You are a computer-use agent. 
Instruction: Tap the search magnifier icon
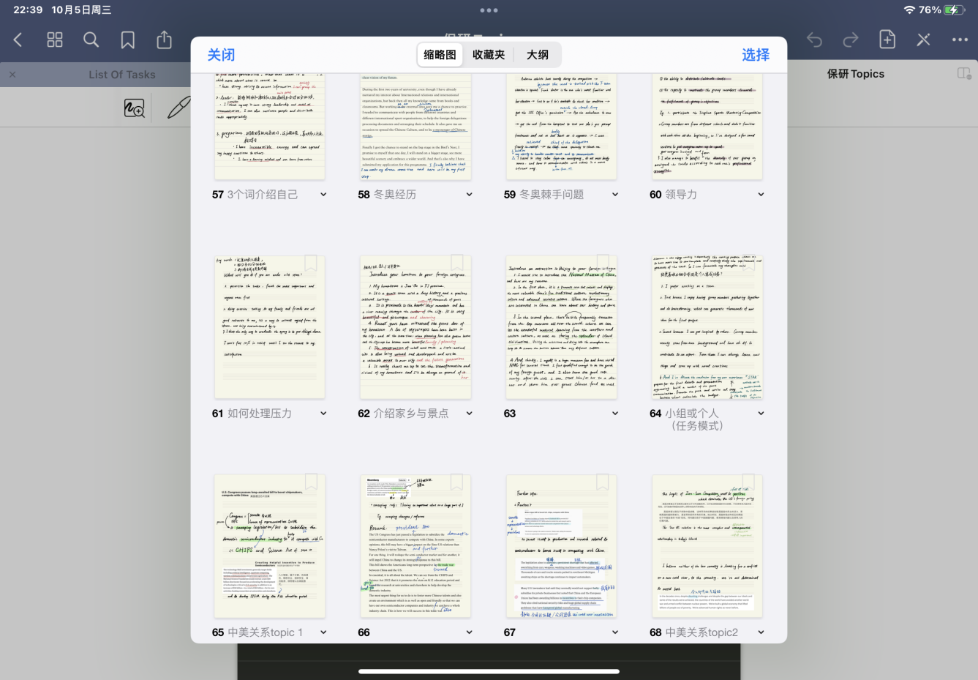[91, 40]
